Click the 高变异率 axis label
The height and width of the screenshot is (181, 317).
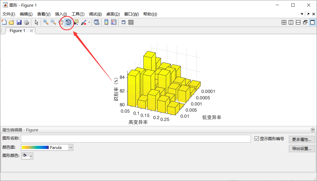click(138, 122)
